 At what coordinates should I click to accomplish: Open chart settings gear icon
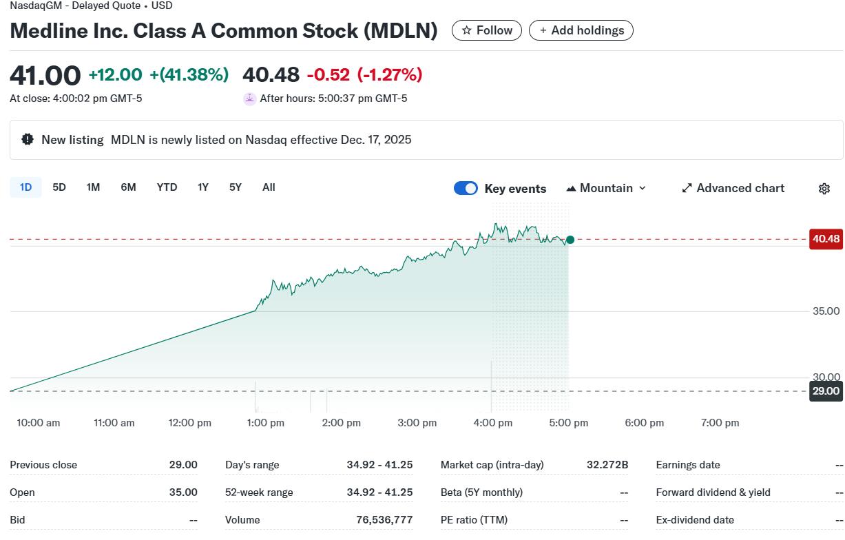coord(824,189)
